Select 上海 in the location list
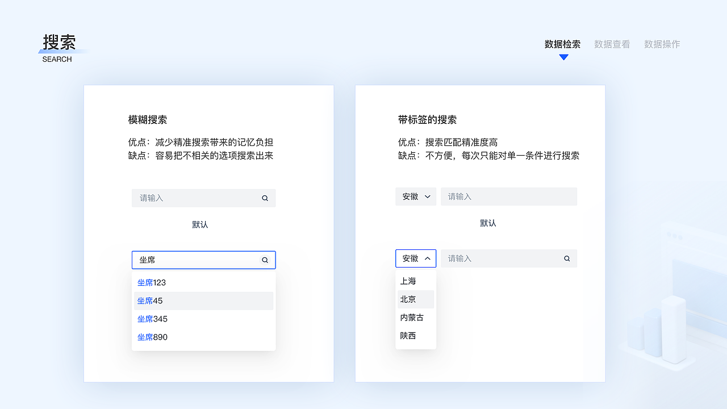Viewport: 727px width, 409px height. click(408, 281)
